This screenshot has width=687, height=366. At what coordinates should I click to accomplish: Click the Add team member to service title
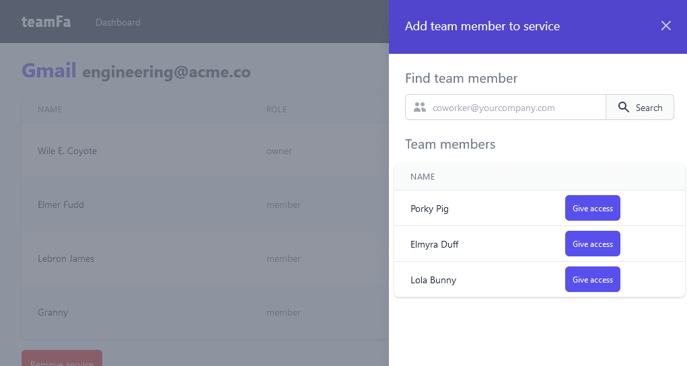(482, 26)
